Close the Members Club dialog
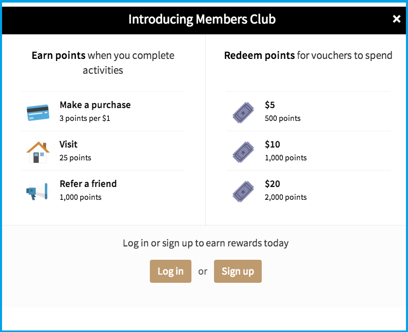The width and height of the screenshot is (408, 332). tap(396, 19)
